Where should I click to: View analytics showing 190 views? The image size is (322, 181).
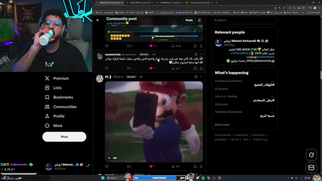(x=176, y=166)
